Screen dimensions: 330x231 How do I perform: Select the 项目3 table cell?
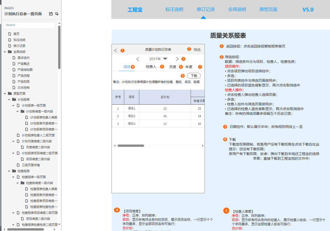[x=132, y=123]
